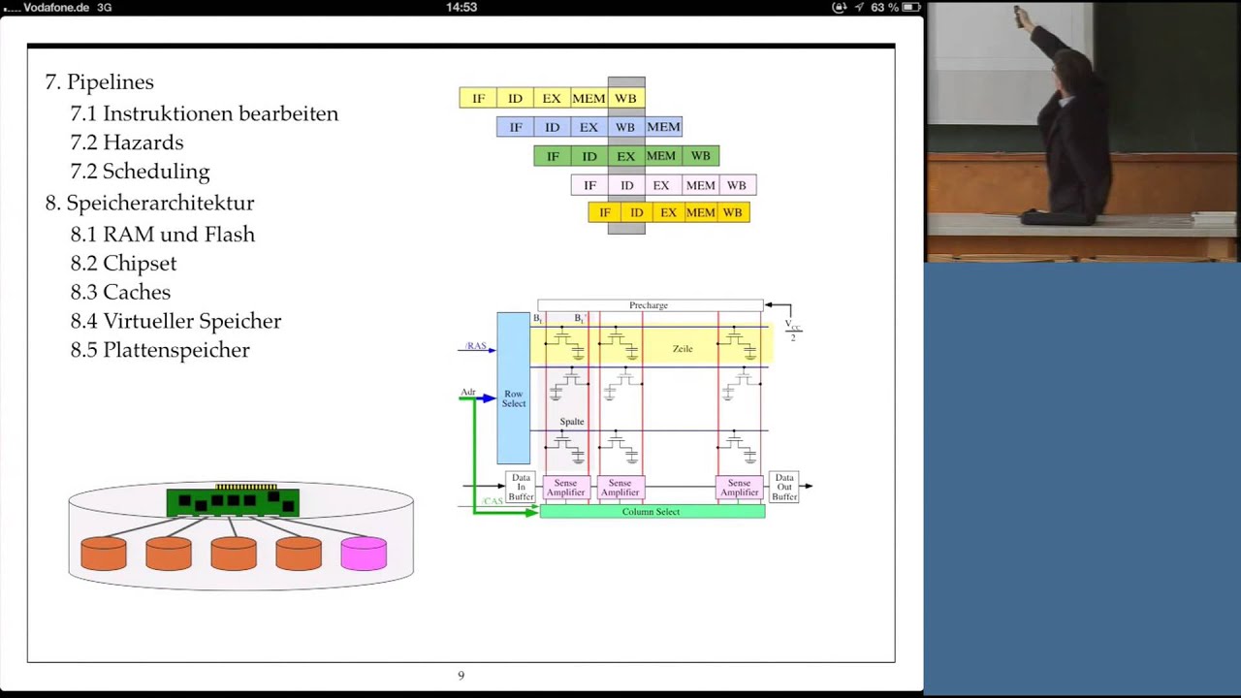Click the yellow Zeile row highlight label

(683, 349)
